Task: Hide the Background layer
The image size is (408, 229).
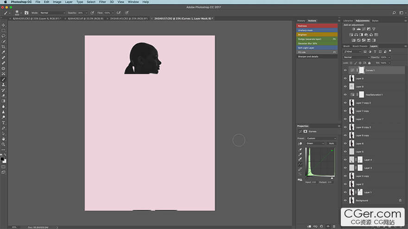Action: coord(345,200)
